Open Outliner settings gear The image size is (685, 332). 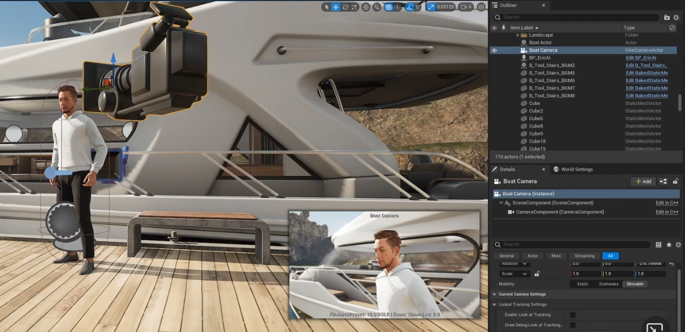[x=676, y=17]
